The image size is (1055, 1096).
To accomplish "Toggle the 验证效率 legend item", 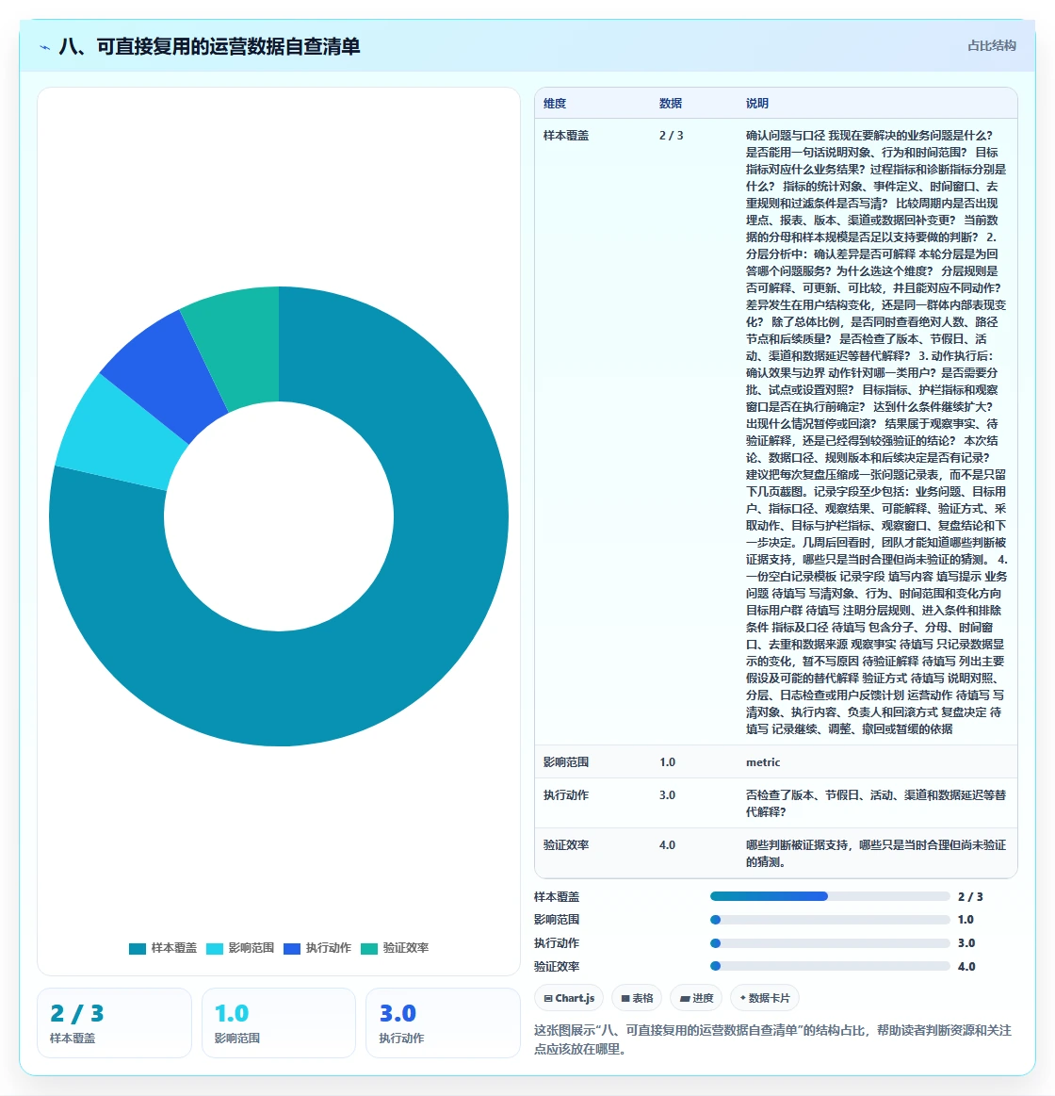I will (395, 948).
